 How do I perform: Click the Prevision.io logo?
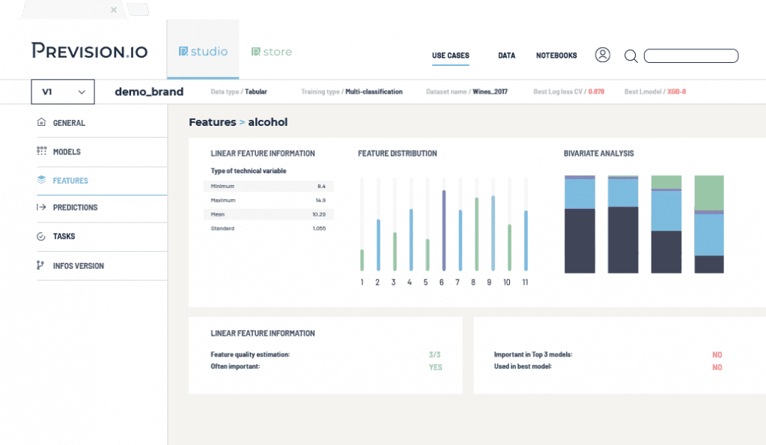89,51
